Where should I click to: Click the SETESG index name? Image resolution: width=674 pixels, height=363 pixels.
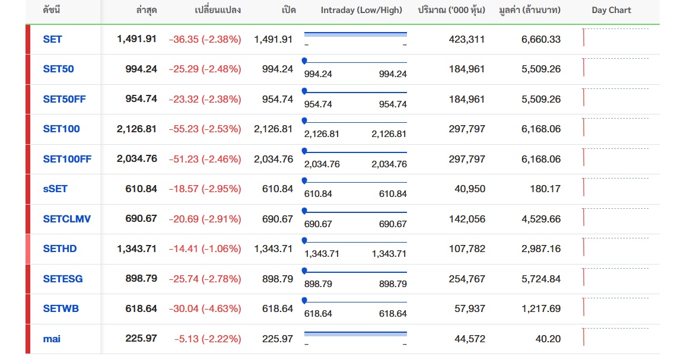62,279
